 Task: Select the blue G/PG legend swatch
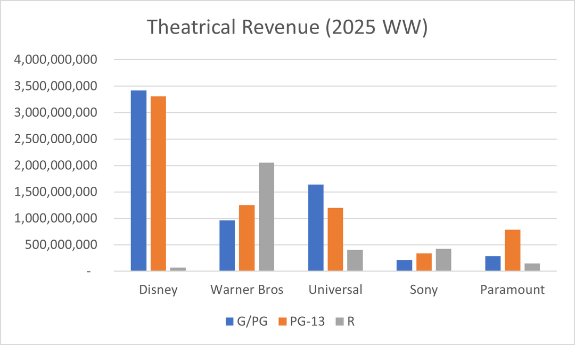(230, 321)
